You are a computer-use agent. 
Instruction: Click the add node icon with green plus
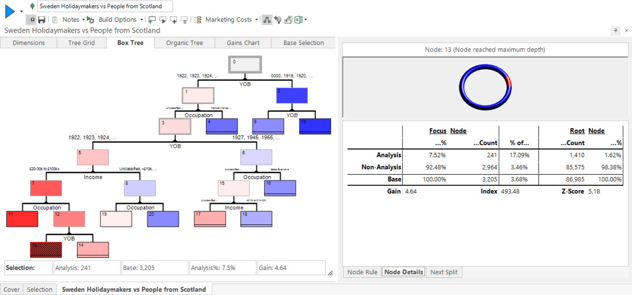coord(152,20)
